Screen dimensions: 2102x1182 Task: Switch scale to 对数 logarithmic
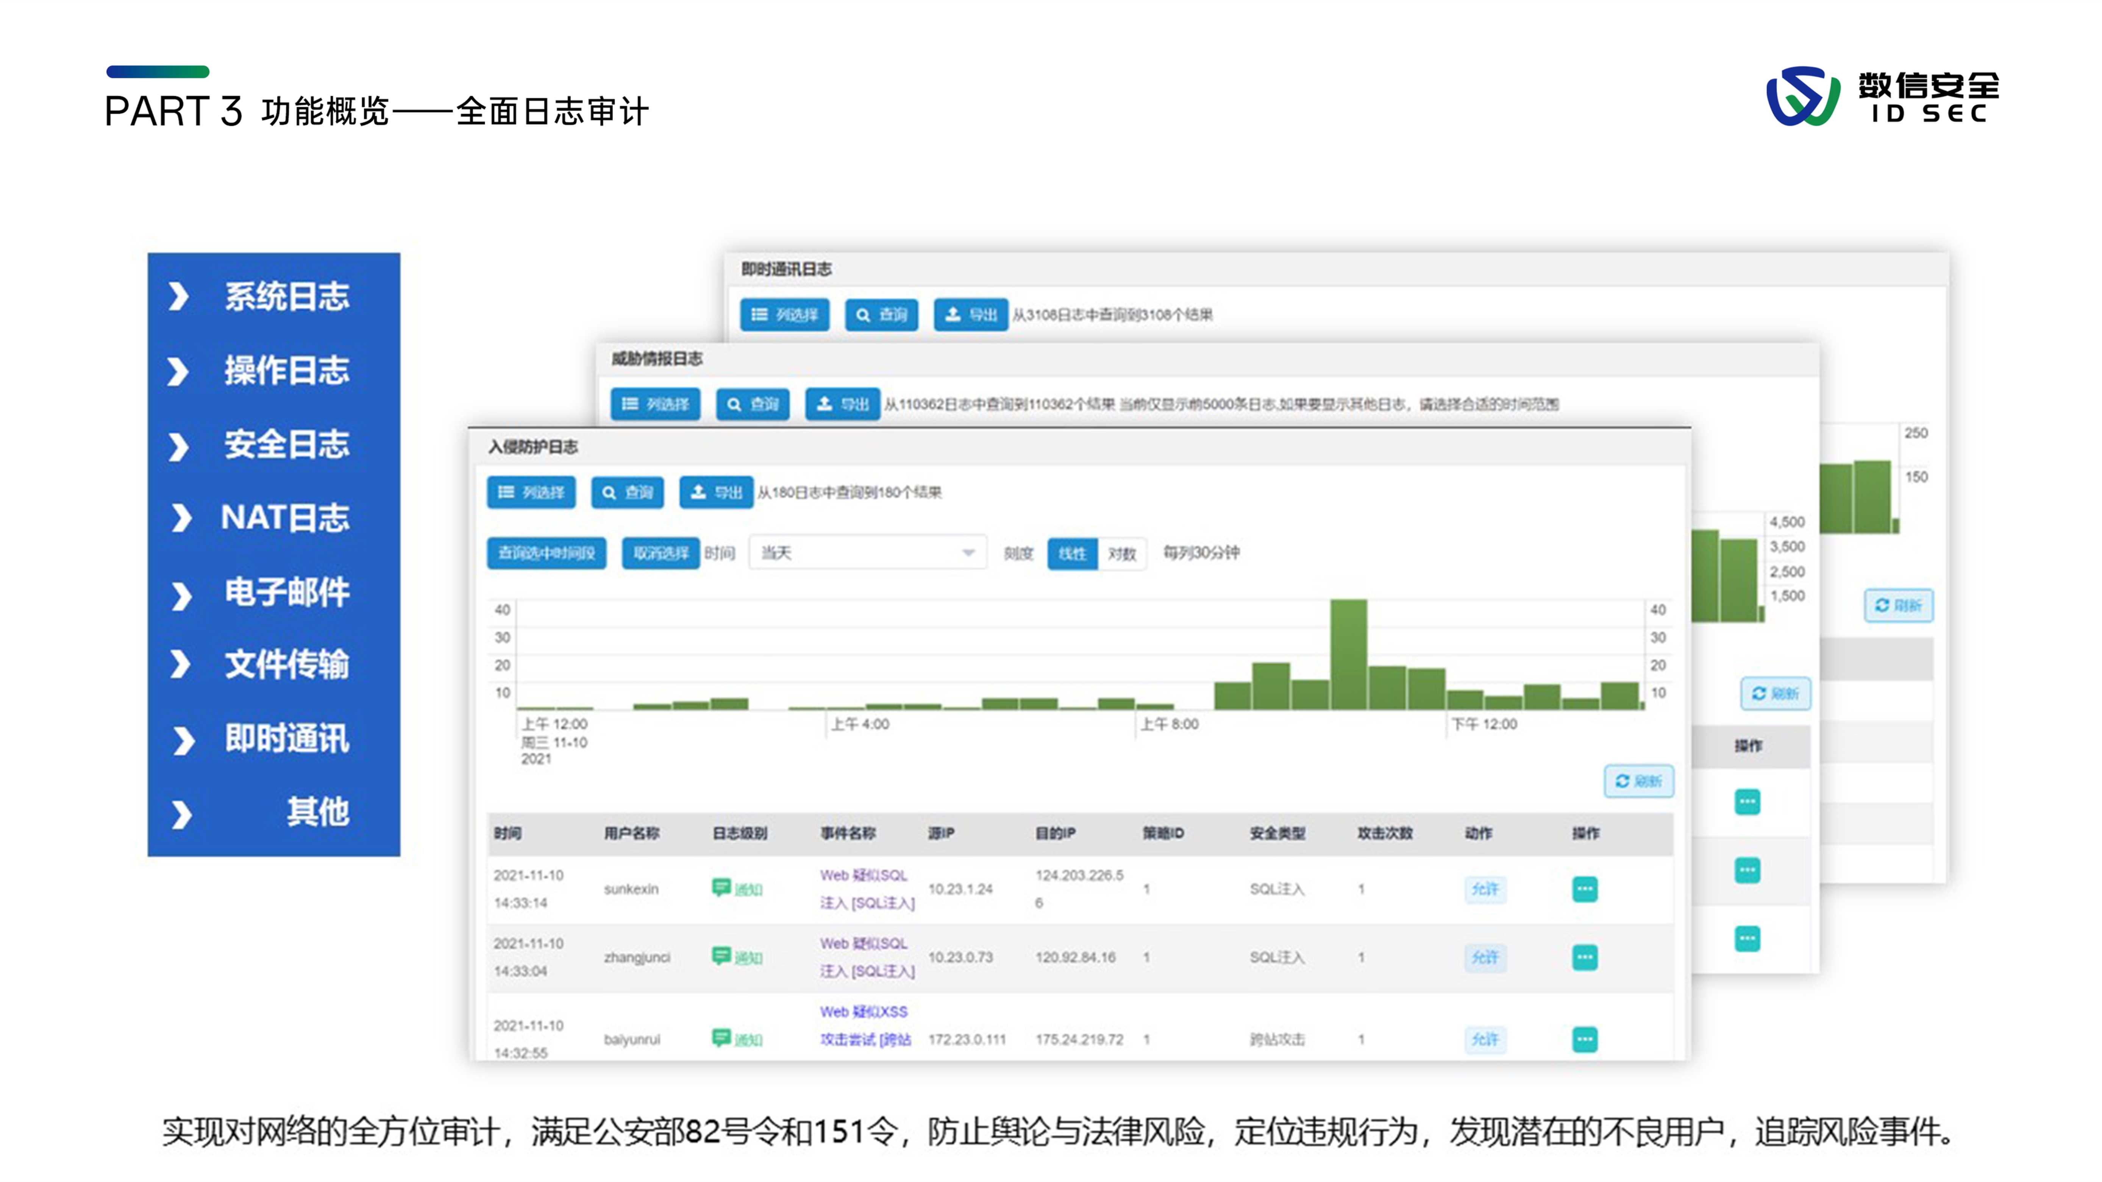point(1122,554)
